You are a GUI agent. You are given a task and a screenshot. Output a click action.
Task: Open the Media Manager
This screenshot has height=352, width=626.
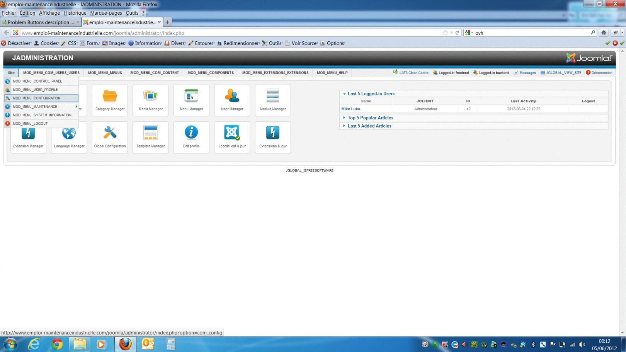tap(150, 100)
